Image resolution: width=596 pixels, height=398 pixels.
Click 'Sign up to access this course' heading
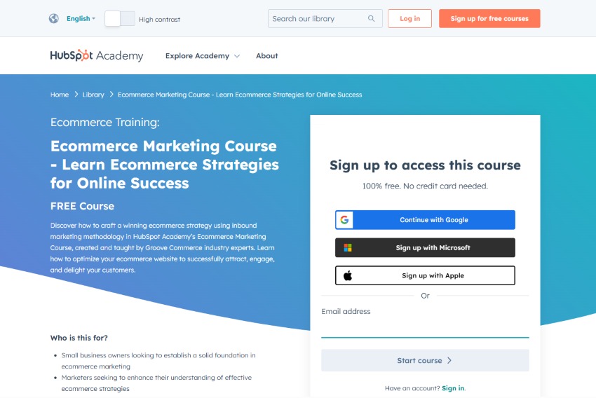(425, 165)
